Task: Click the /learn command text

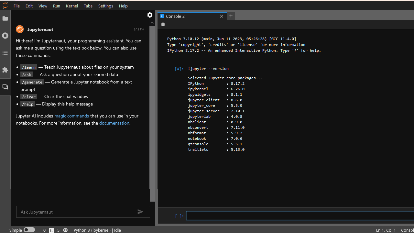Action: click(x=29, y=67)
